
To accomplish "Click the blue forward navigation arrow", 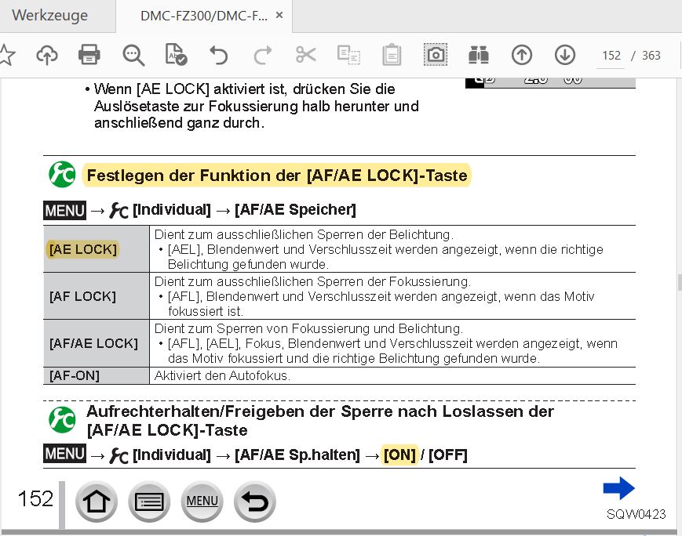I will (619, 487).
